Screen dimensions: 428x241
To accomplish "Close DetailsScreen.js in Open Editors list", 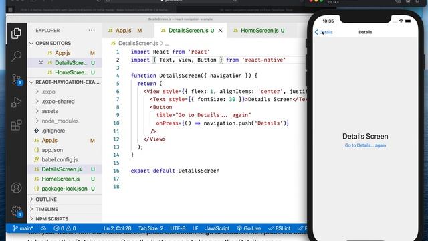I will 41,62.
